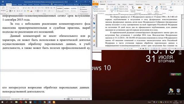Open Выделить select dropdown in Word
184x104 pixels.
coord(84,12)
